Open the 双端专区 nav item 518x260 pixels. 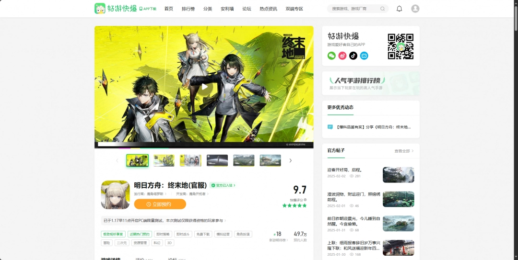pyautogui.click(x=294, y=9)
